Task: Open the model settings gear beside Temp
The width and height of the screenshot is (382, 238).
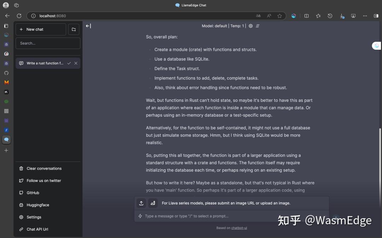Action: (x=250, y=26)
